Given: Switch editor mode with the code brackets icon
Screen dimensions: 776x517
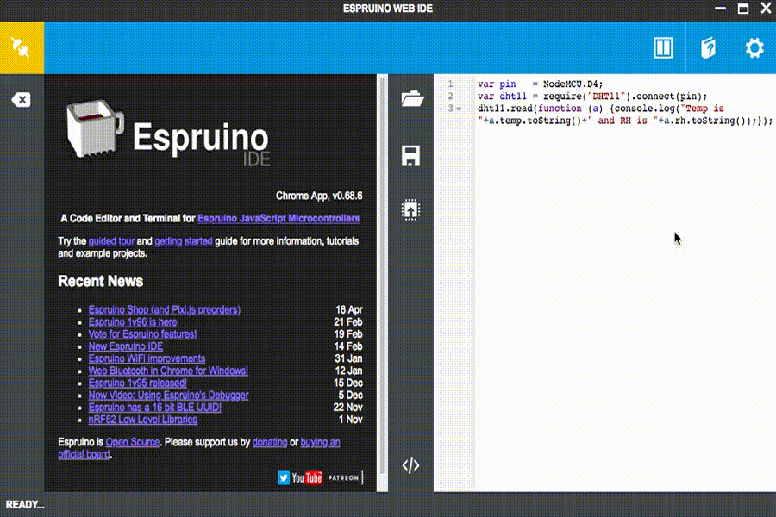Looking at the screenshot, I should click(410, 465).
